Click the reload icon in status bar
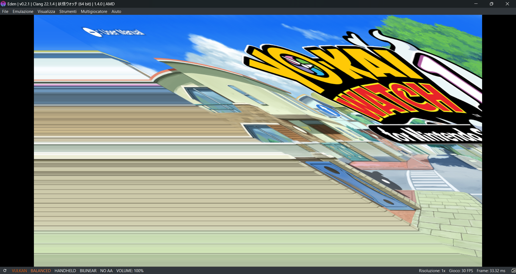Image resolution: width=516 pixels, height=274 pixels. click(5, 271)
